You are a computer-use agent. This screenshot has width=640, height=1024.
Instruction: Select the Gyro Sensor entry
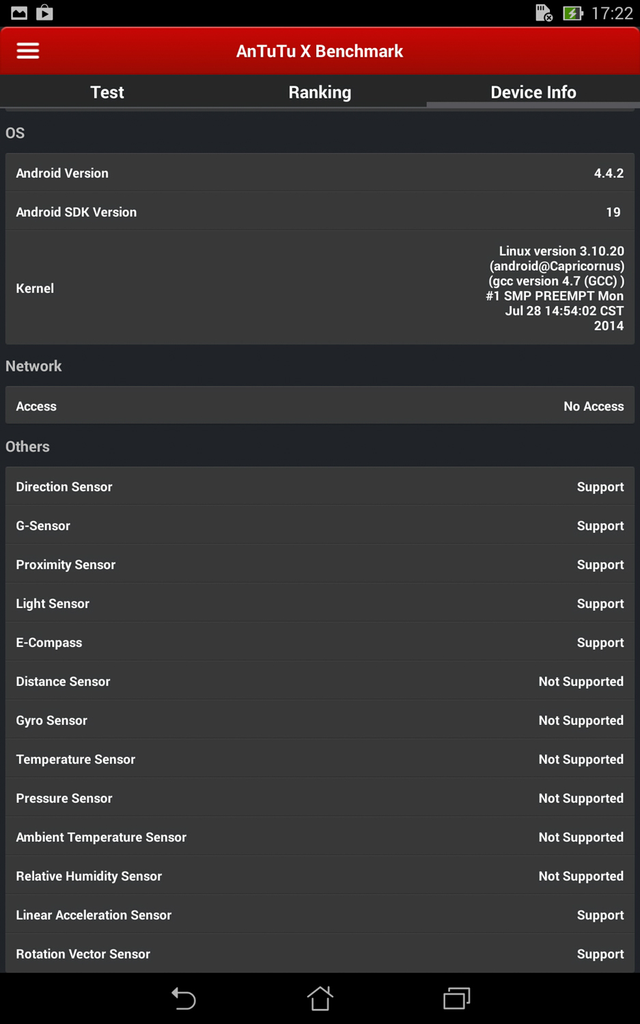(x=320, y=720)
